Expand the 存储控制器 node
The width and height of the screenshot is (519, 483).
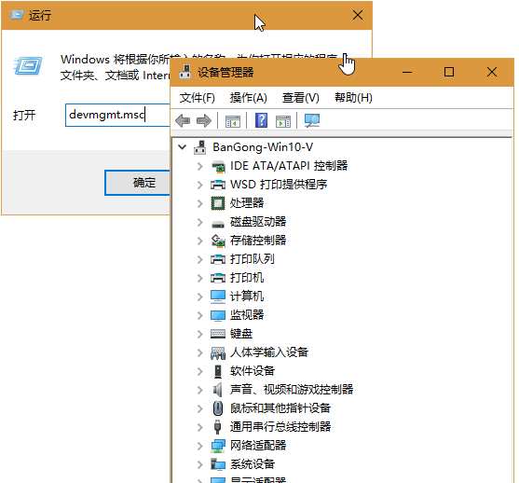click(200, 241)
